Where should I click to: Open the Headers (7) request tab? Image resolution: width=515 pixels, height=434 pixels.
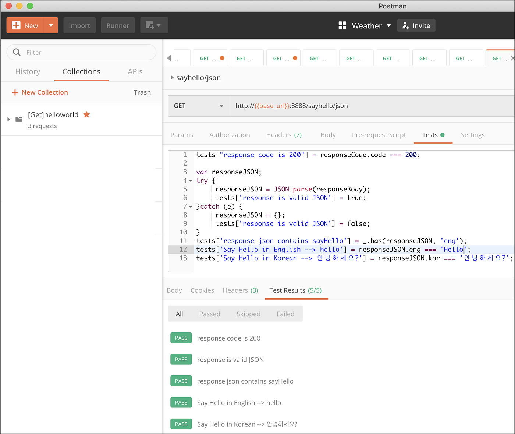[284, 135]
